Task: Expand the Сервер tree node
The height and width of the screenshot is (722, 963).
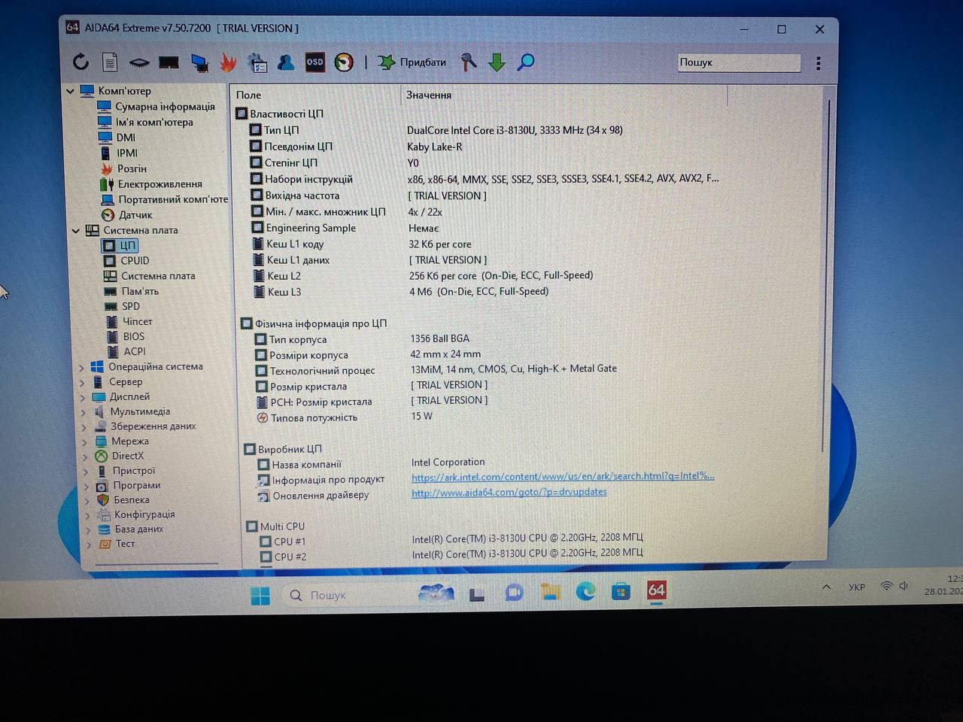Action: tap(83, 383)
